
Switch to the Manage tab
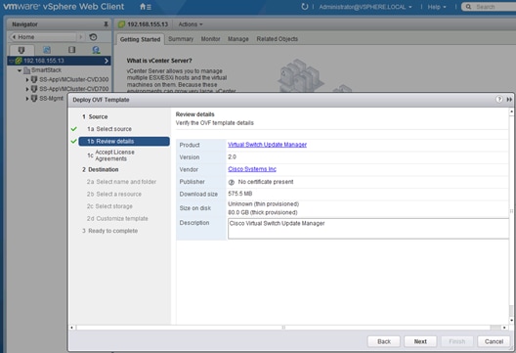[x=237, y=39]
